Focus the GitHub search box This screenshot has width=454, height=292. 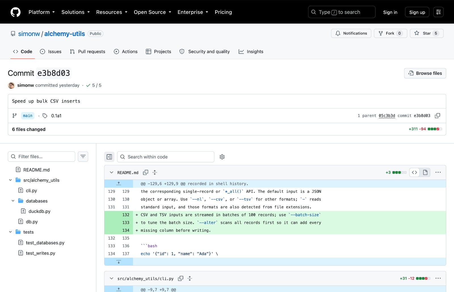tap(342, 12)
